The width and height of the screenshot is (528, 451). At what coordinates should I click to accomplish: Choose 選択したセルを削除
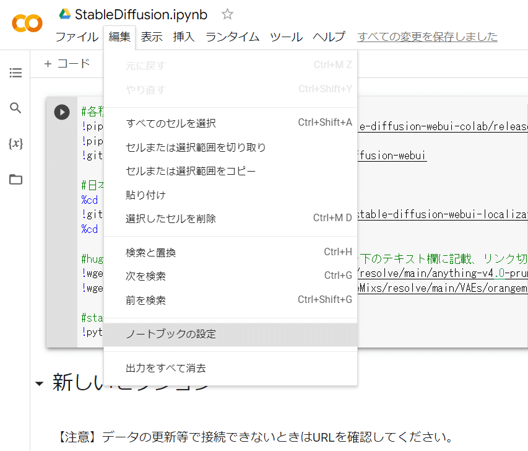click(231, 219)
